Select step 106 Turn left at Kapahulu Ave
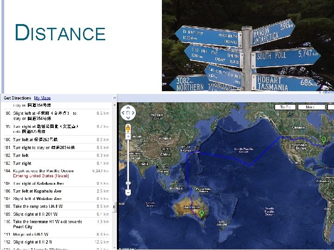The image size is (334, 250). click(57, 191)
